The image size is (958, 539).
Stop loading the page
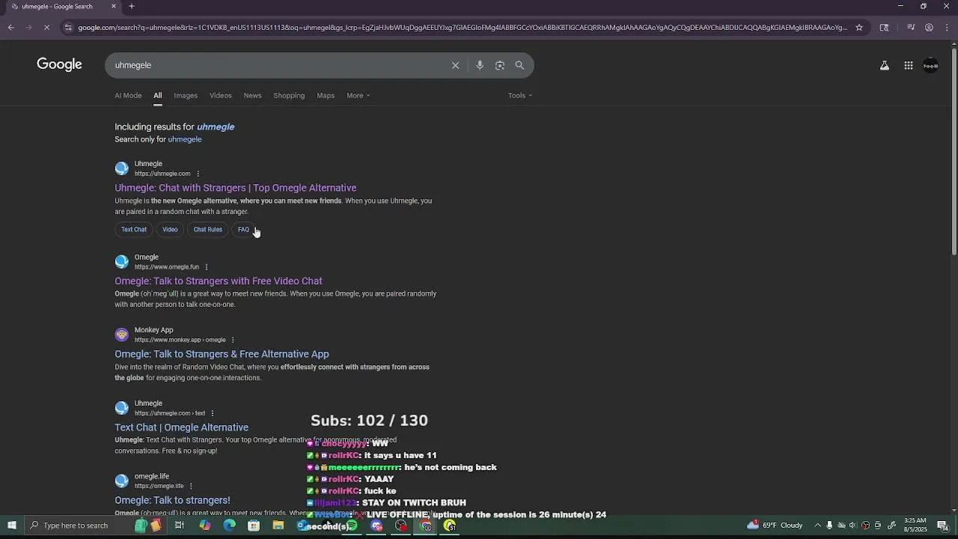(x=46, y=28)
